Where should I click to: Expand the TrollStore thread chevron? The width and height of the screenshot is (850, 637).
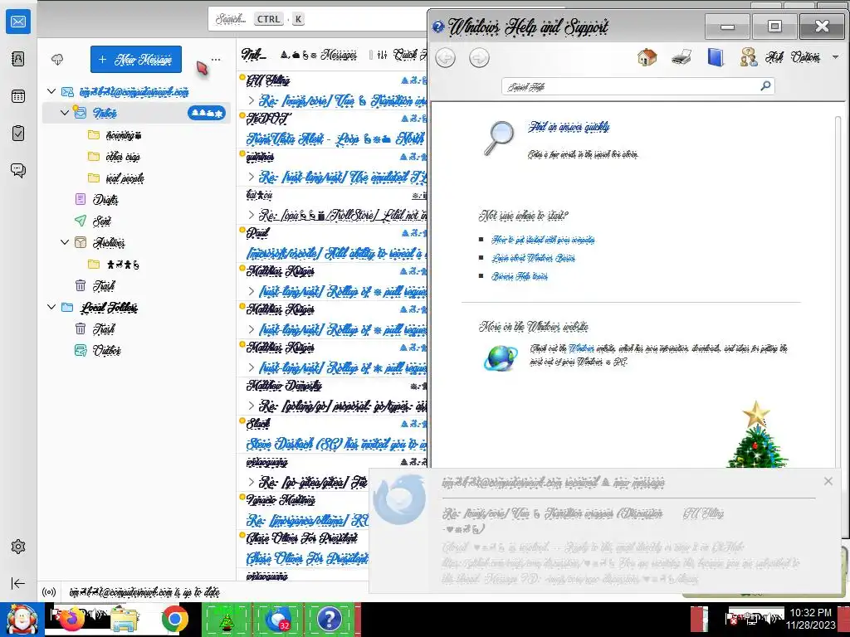tap(251, 215)
